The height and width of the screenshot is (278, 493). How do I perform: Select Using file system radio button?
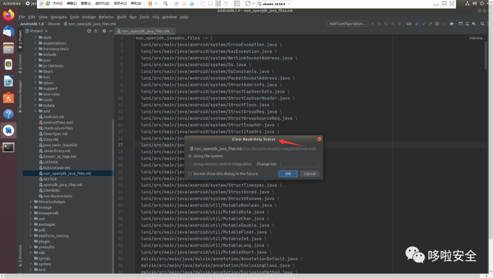pos(190,156)
